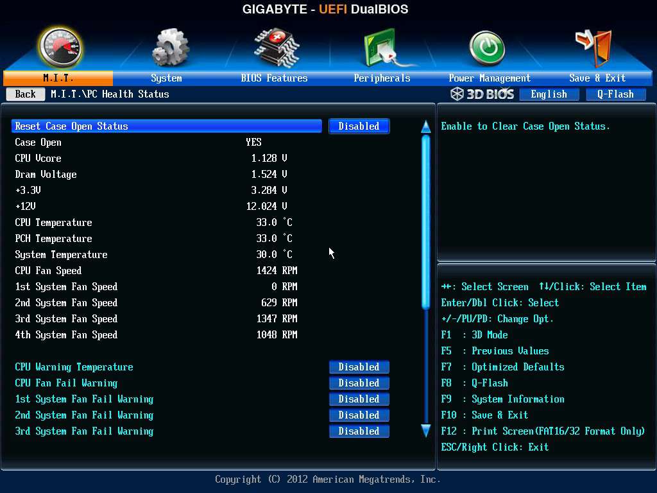Open the BIOS Features tab

pos(274,78)
